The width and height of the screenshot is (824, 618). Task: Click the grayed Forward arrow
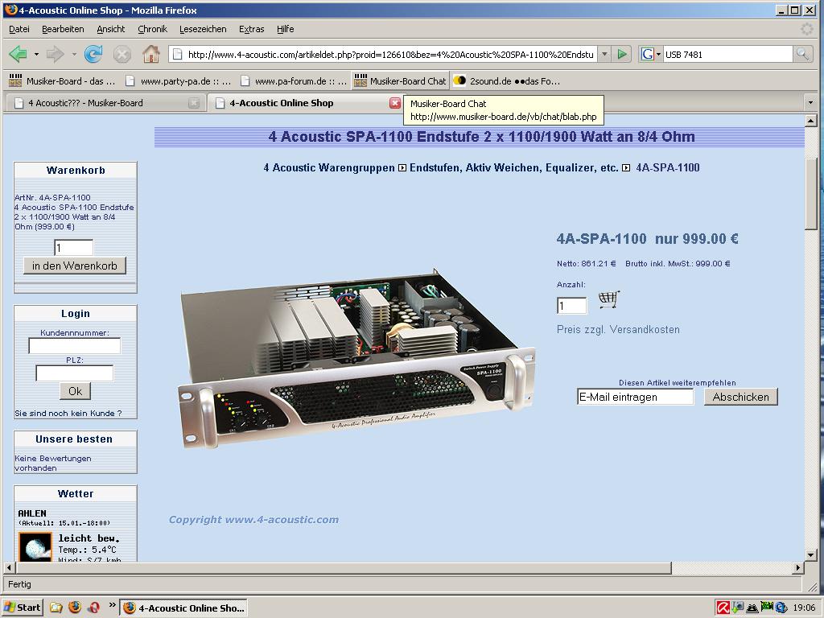coord(56,54)
